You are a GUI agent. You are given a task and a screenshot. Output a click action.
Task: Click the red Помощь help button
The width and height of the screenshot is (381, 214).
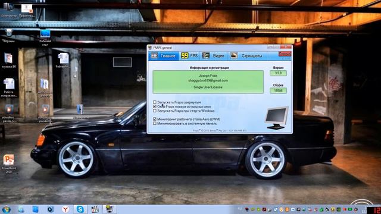pyautogui.click(x=285, y=54)
